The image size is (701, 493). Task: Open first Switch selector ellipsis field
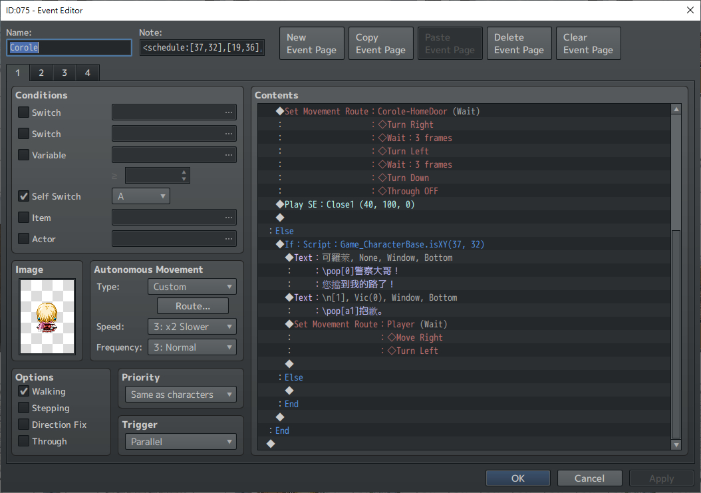click(x=174, y=112)
